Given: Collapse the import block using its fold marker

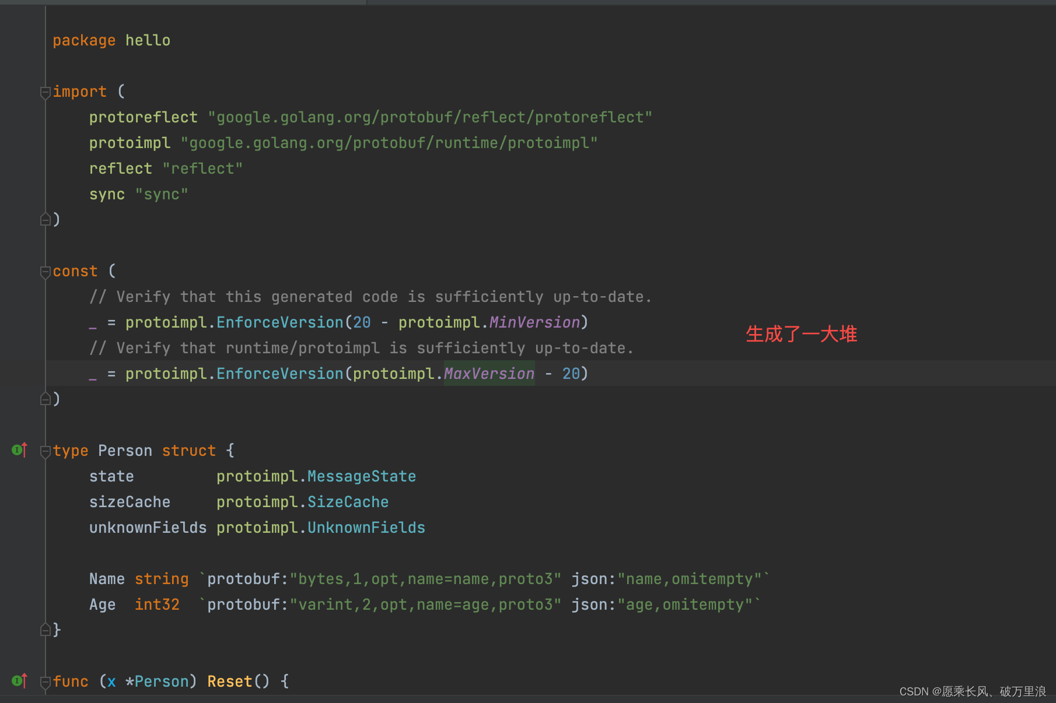Looking at the screenshot, I should (45, 92).
